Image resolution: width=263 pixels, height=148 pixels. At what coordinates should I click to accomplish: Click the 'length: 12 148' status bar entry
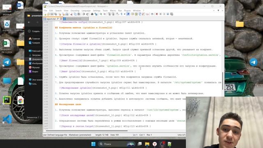[x=102, y=135]
